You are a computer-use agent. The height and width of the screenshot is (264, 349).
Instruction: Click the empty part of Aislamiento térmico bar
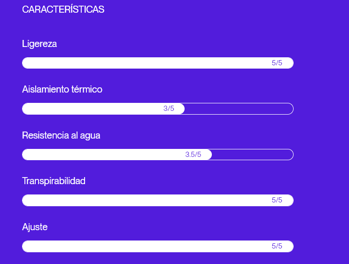coord(239,109)
